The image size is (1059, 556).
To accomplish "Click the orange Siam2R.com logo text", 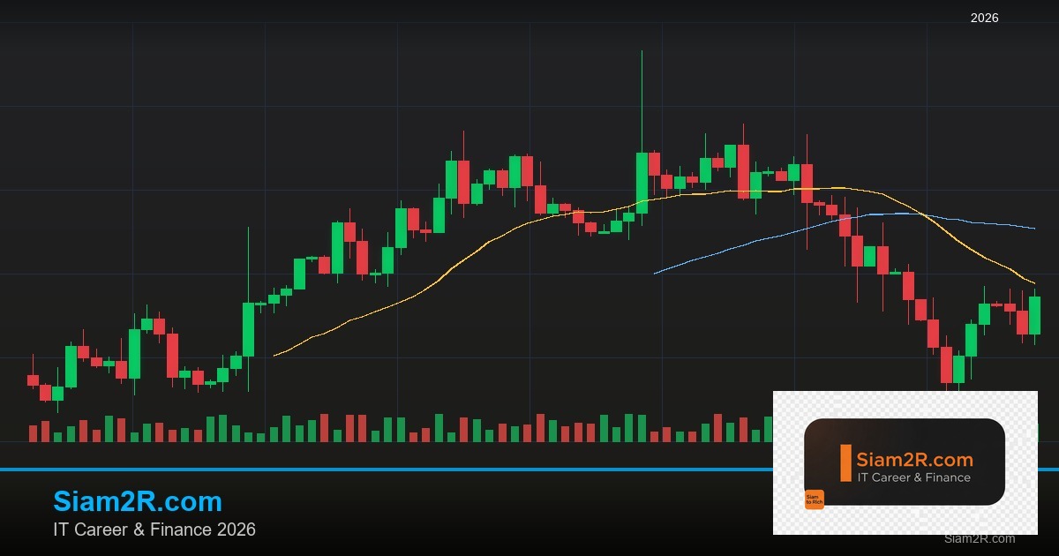I will [915, 459].
